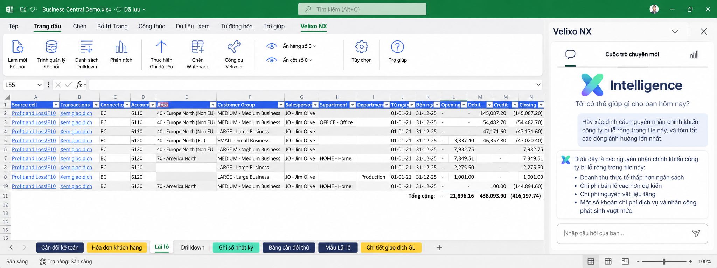The image size is (717, 268).
Task: Click Xem giao dịch link in row 4
Action: tap(76, 132)
